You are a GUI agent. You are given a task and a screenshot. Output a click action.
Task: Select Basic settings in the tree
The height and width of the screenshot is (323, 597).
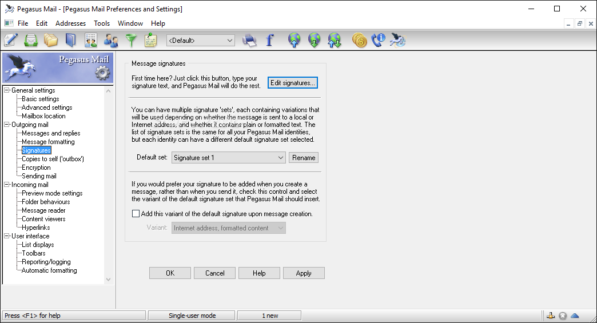click(x=41, y=99)
